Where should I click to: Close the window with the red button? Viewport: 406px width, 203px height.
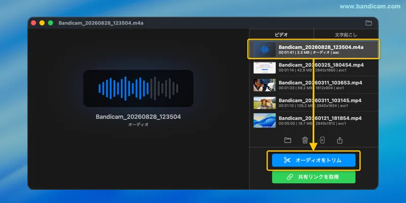coord(33,23)
